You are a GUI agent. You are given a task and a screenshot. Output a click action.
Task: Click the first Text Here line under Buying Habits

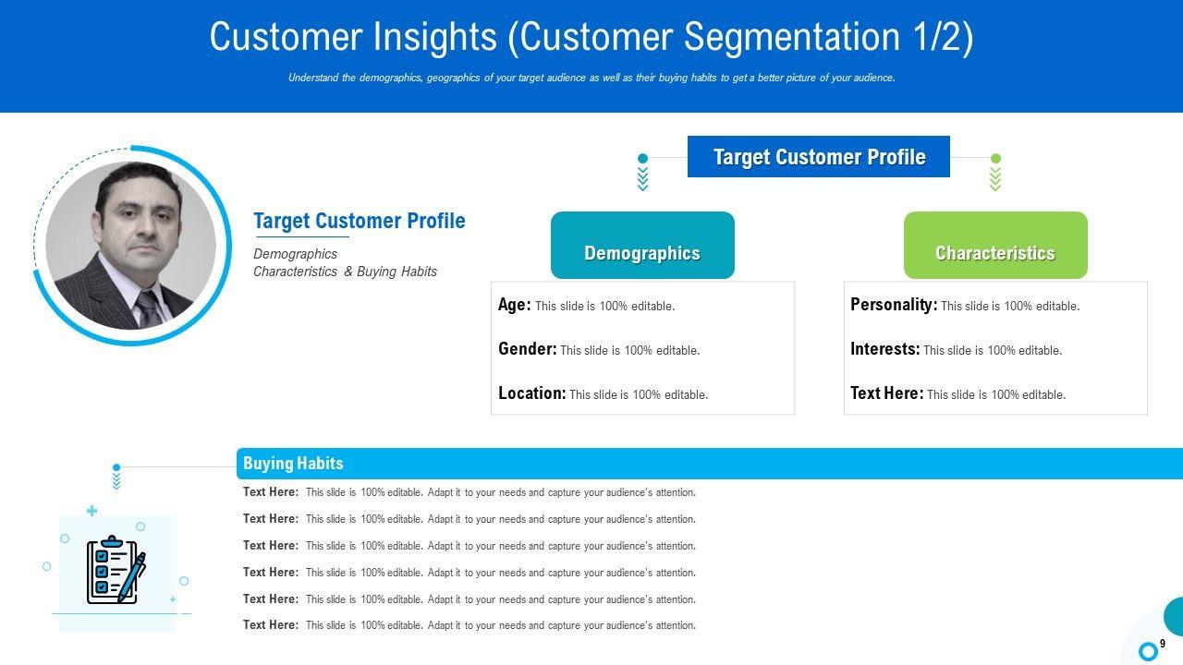click(469, 492)
